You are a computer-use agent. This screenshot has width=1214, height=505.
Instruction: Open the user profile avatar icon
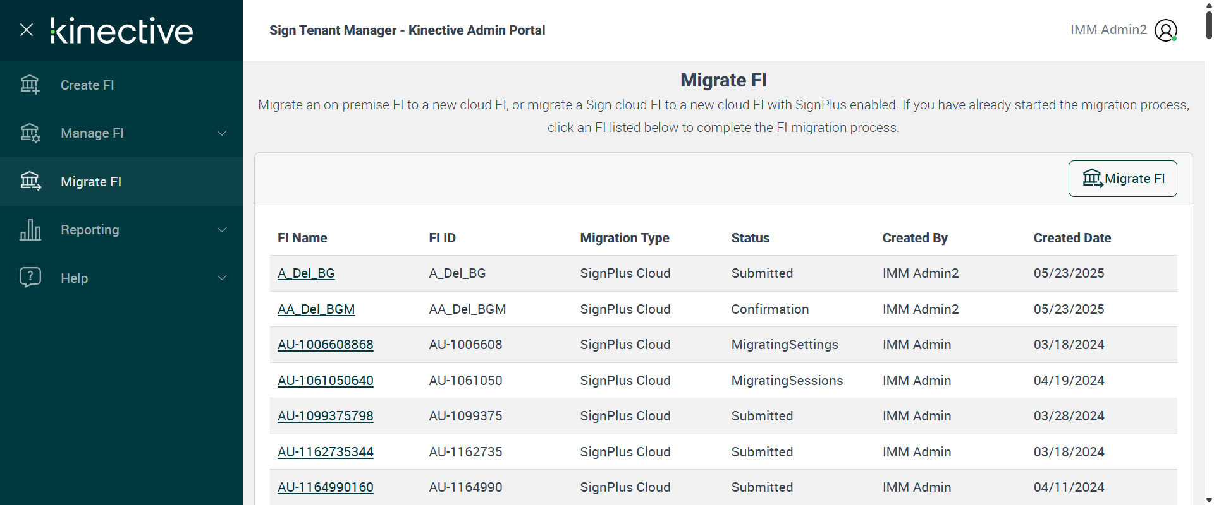tap(1165, 30)
